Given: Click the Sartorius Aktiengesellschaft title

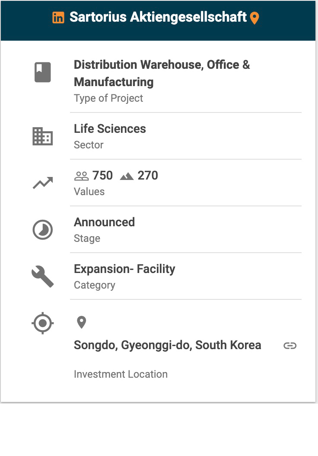Looking at the screenshot, I should (158, 17).
